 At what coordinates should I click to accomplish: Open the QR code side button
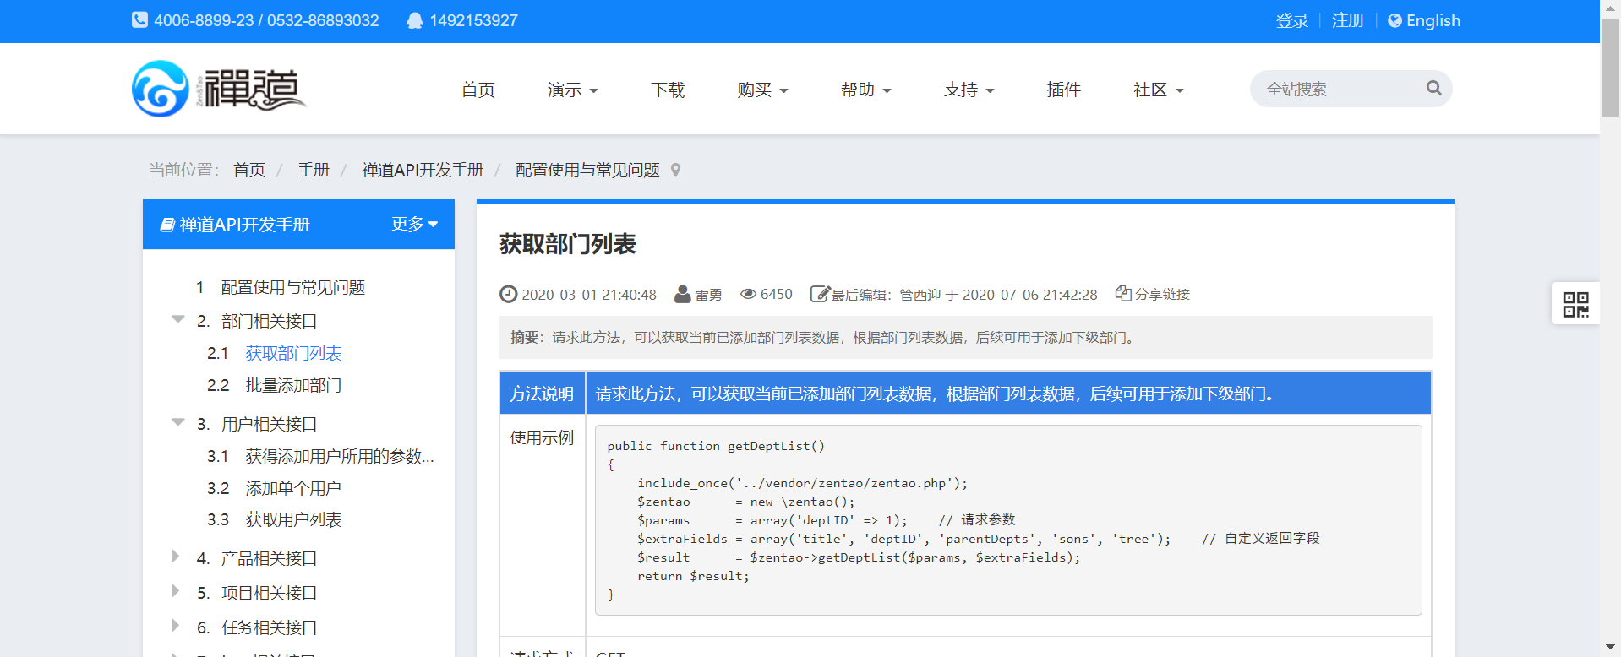[x=1575, y=304]
